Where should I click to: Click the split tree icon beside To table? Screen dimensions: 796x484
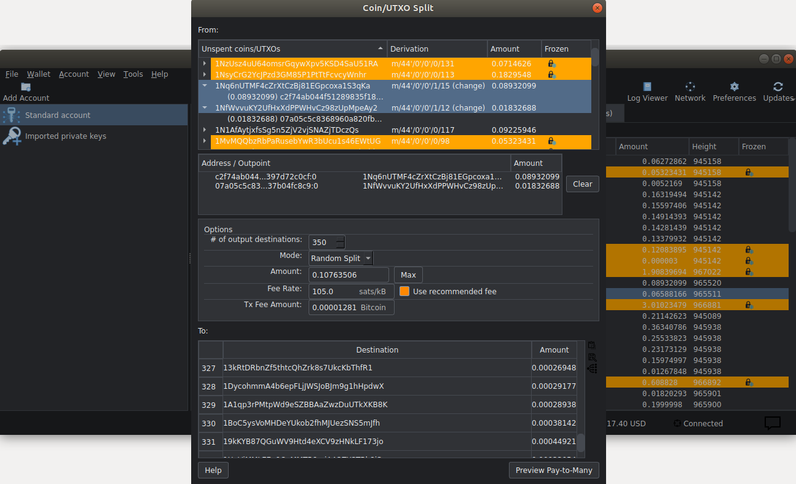(x=592, y=369)
